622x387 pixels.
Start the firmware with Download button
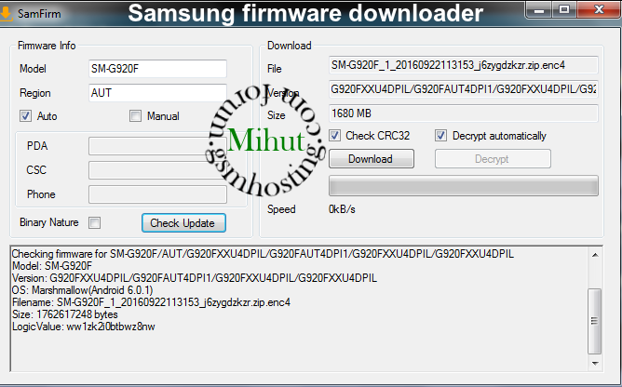(372, 159)
